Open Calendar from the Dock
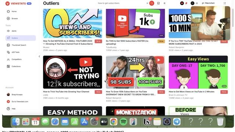This screenshot has height=132, width=235. coord(35,121)
